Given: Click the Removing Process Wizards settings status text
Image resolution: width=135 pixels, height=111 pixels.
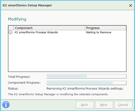Looking at the screenshot, I should (85, 89).
